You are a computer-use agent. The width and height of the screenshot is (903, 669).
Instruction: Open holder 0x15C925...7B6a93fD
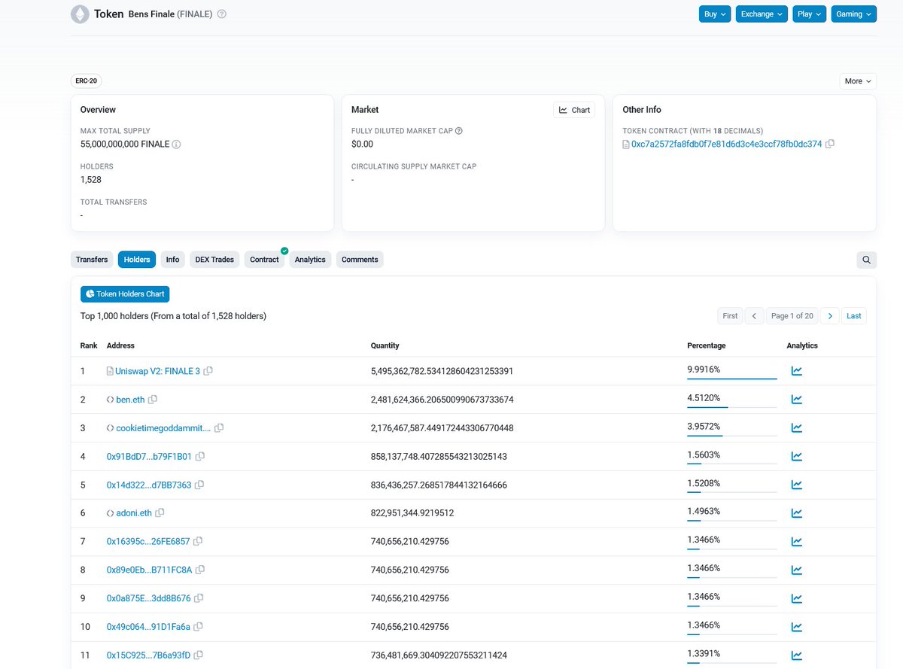148,655
